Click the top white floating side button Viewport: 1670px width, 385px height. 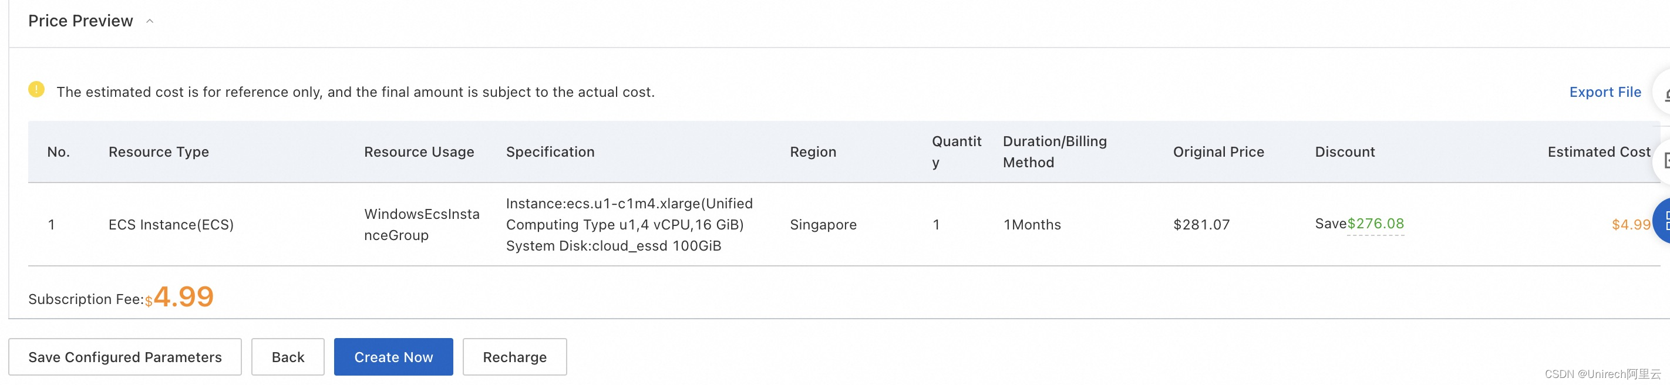[1662, 93]
